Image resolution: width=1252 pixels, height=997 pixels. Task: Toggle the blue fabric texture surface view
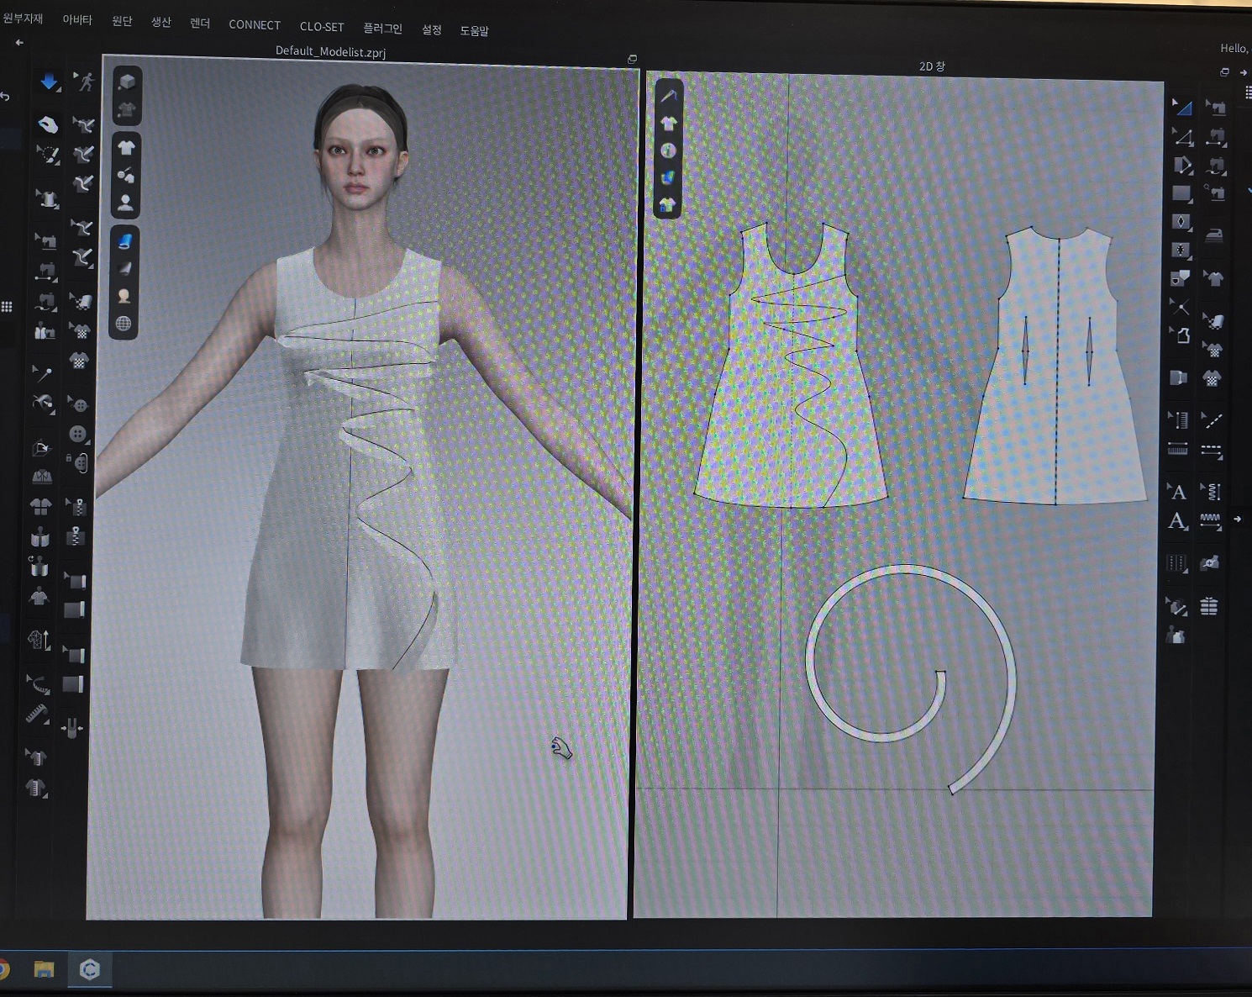point(124,241)
